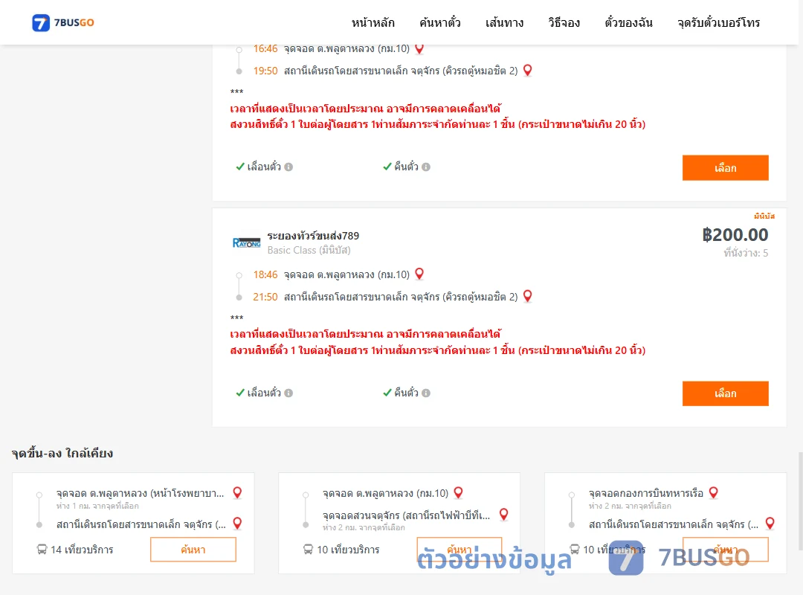Click the 7BUSGO logo in header

(x=63, y=22)
